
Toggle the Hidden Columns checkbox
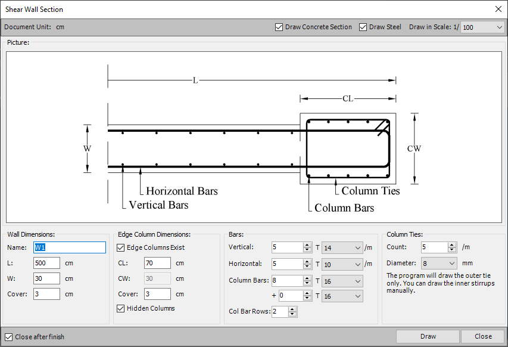(x=121, y=308)
